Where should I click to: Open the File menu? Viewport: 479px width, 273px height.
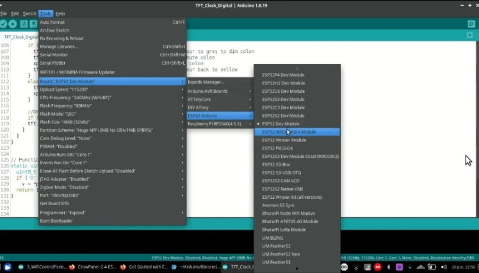[4, 13]
